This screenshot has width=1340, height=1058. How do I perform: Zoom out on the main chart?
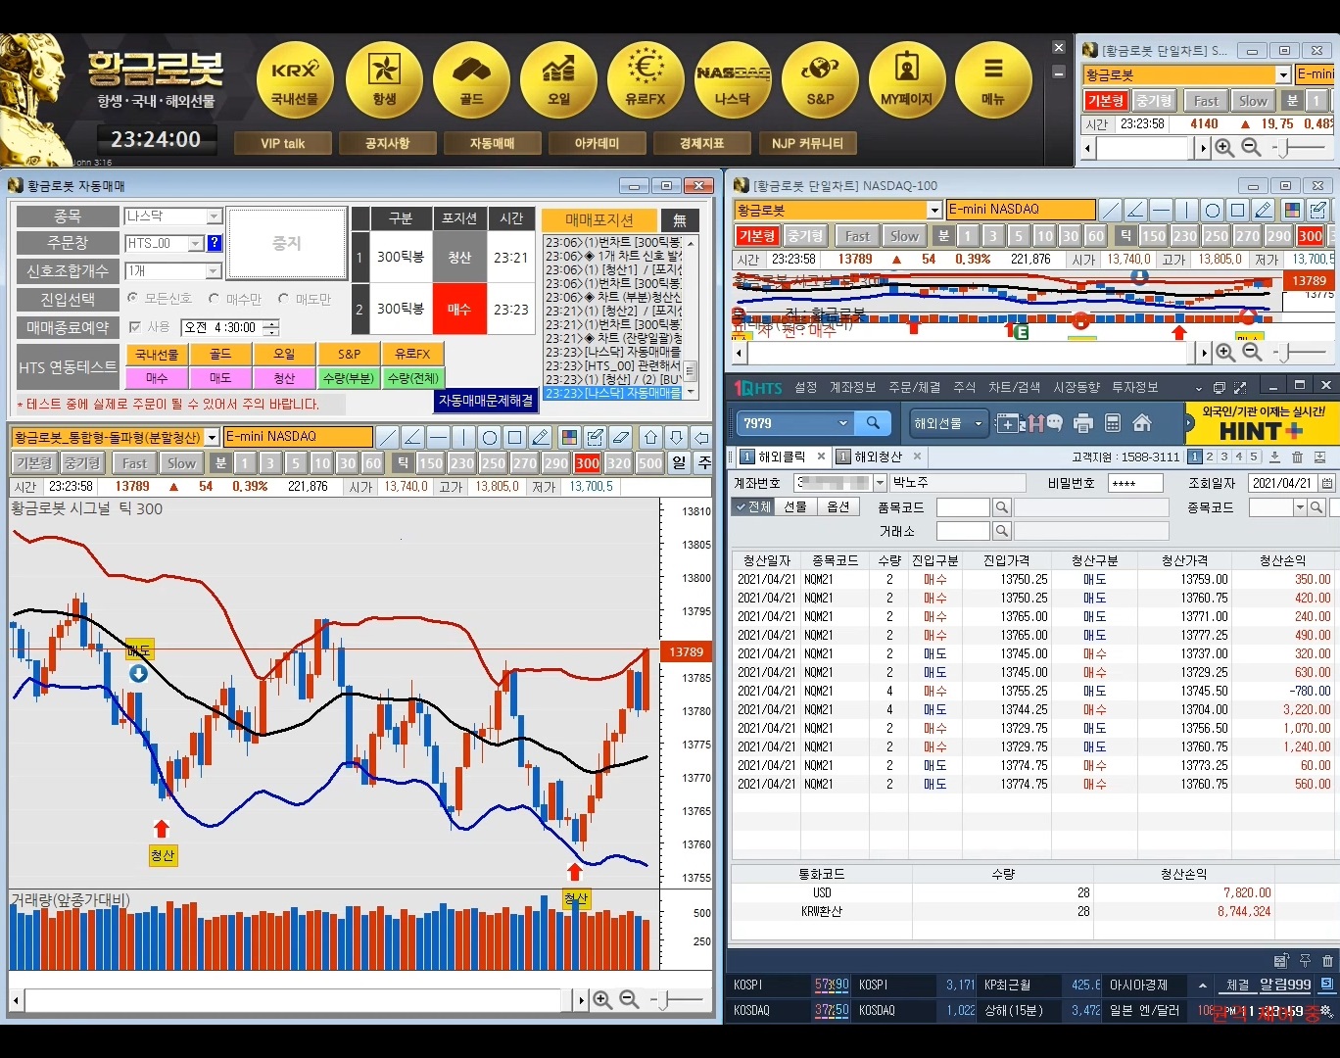(x=629, y=999)
